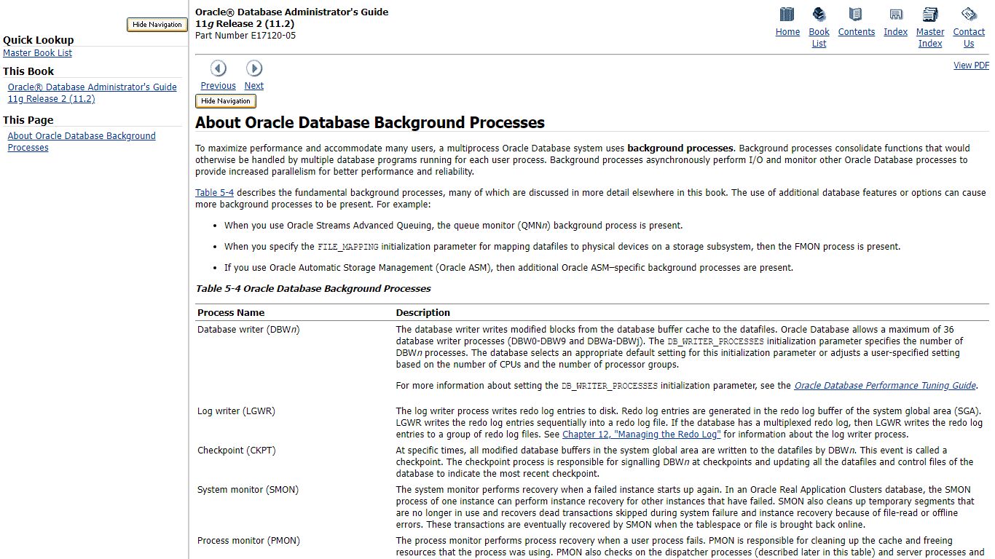Click the FILE_MAPPING parameter text
The width and height of the screenshot is (995, 559).
coord(348,247)
